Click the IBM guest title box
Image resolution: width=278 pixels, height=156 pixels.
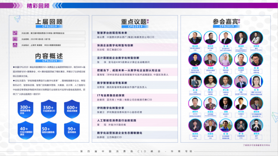pyautogui.click(x=241, y=49)
